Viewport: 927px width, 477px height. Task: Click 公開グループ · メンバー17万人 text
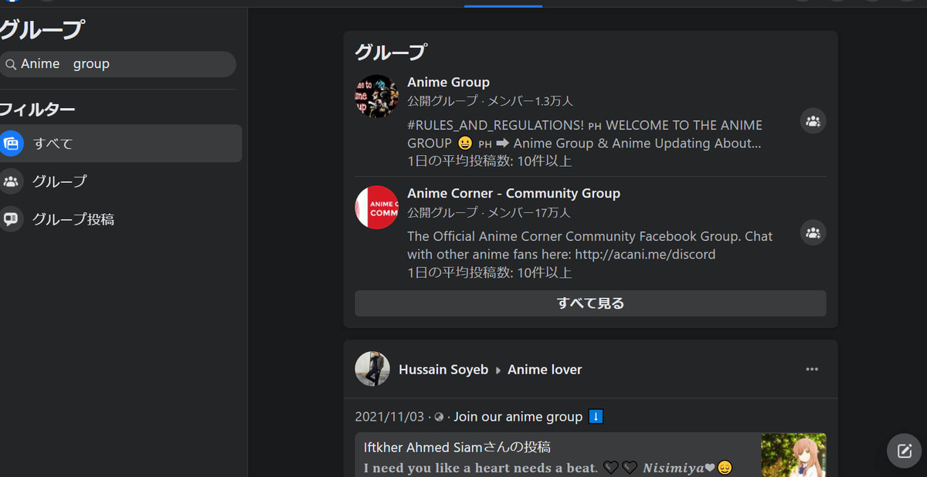[489, 212]
